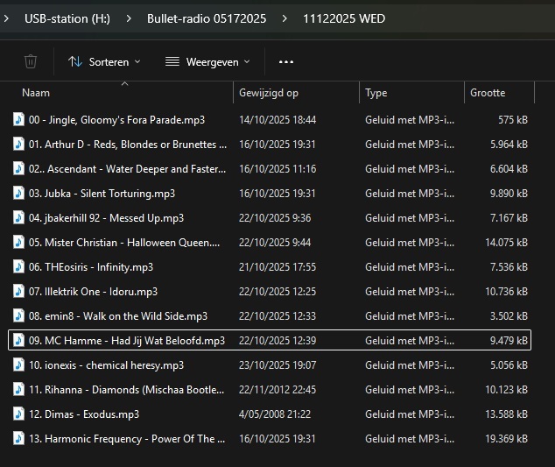Click date 14/10/2025 18:44
The width and height of the screenshot is (555, 467).
277,120
